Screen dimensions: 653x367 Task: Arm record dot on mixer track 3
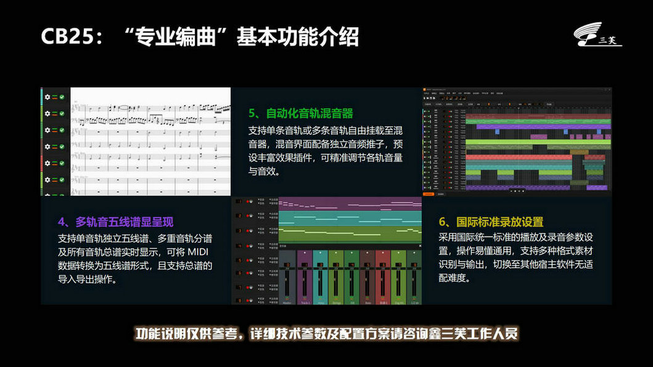click(x=247, y=231)
